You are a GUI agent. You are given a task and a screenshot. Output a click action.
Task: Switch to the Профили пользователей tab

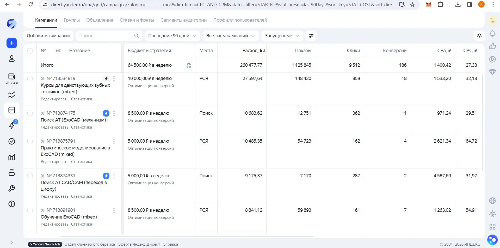(240, 20)
